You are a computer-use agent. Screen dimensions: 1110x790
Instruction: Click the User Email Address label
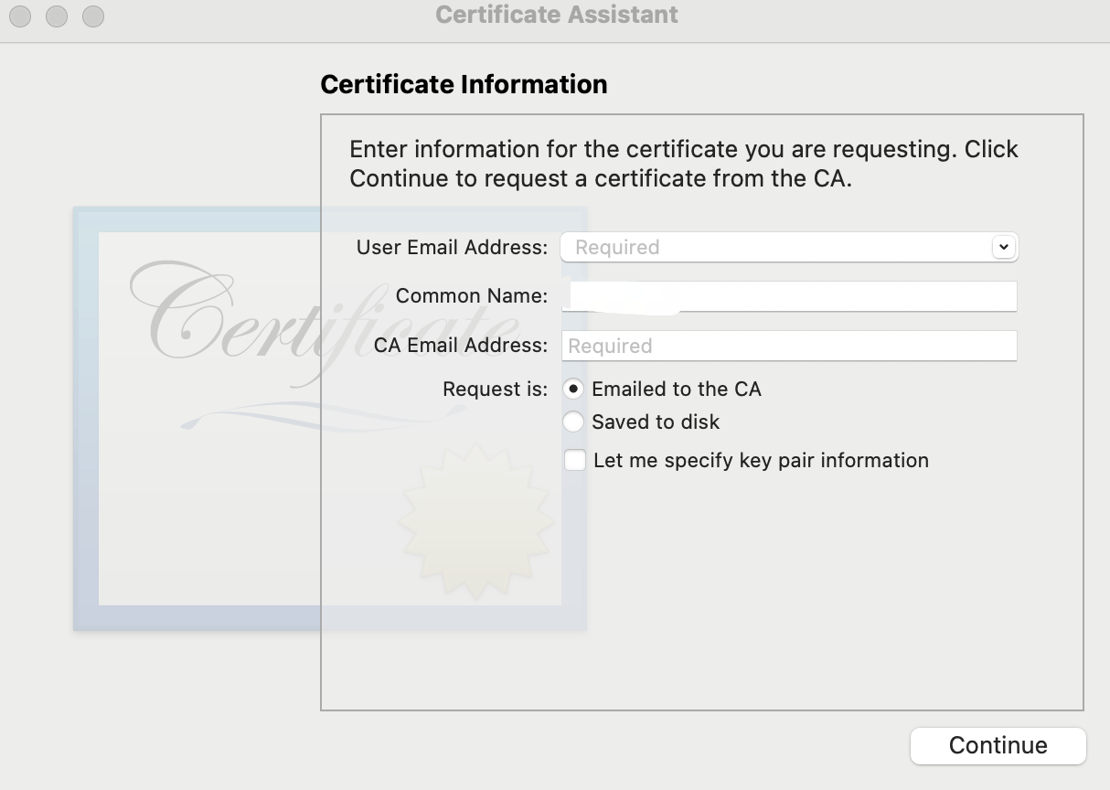452,247
